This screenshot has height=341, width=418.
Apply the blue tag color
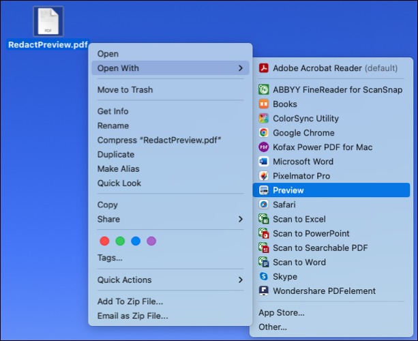point(136,241)
